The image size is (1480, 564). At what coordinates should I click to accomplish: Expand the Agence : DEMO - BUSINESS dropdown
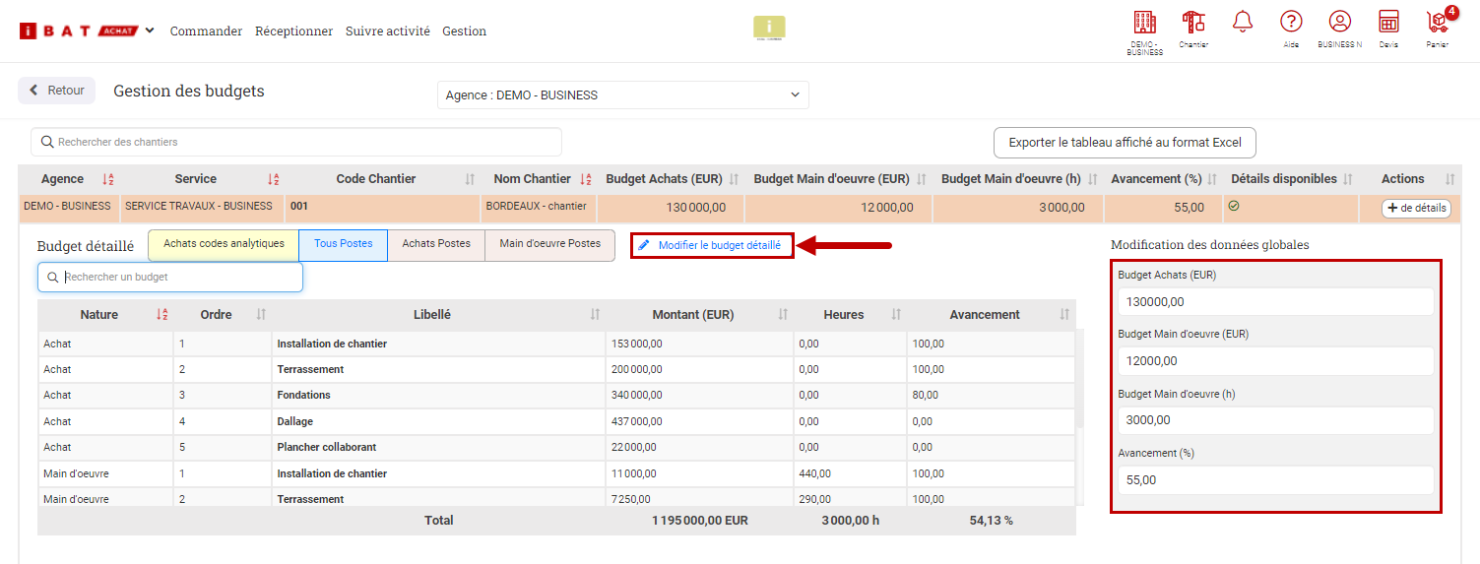[x=622, y=95]
